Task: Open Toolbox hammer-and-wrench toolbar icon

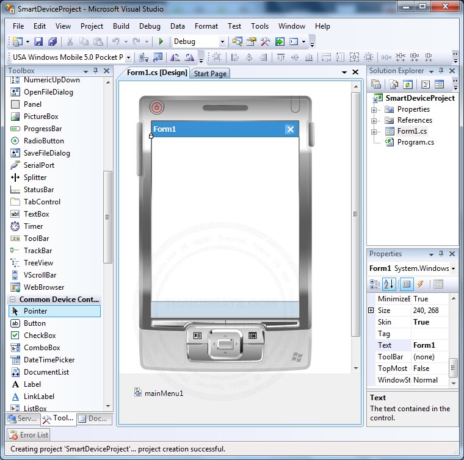Action: click(265, 41)
